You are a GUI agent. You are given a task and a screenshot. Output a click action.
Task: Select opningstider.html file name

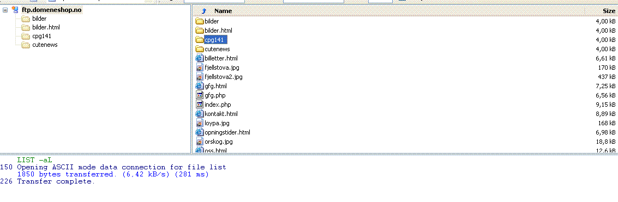(227, 132)
